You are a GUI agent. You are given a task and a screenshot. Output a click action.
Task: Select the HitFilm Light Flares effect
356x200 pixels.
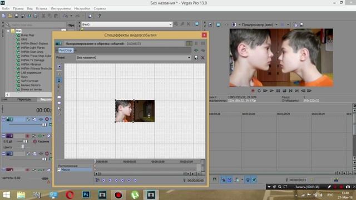coord(33,48)
